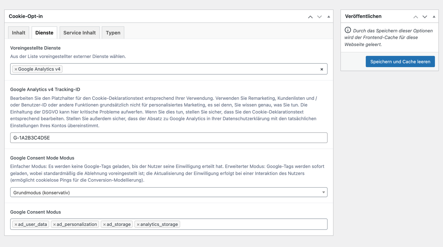This screenshot has height=247, width=443.
Task: Click the Google Consent Modus tag field
Action: 169,224
